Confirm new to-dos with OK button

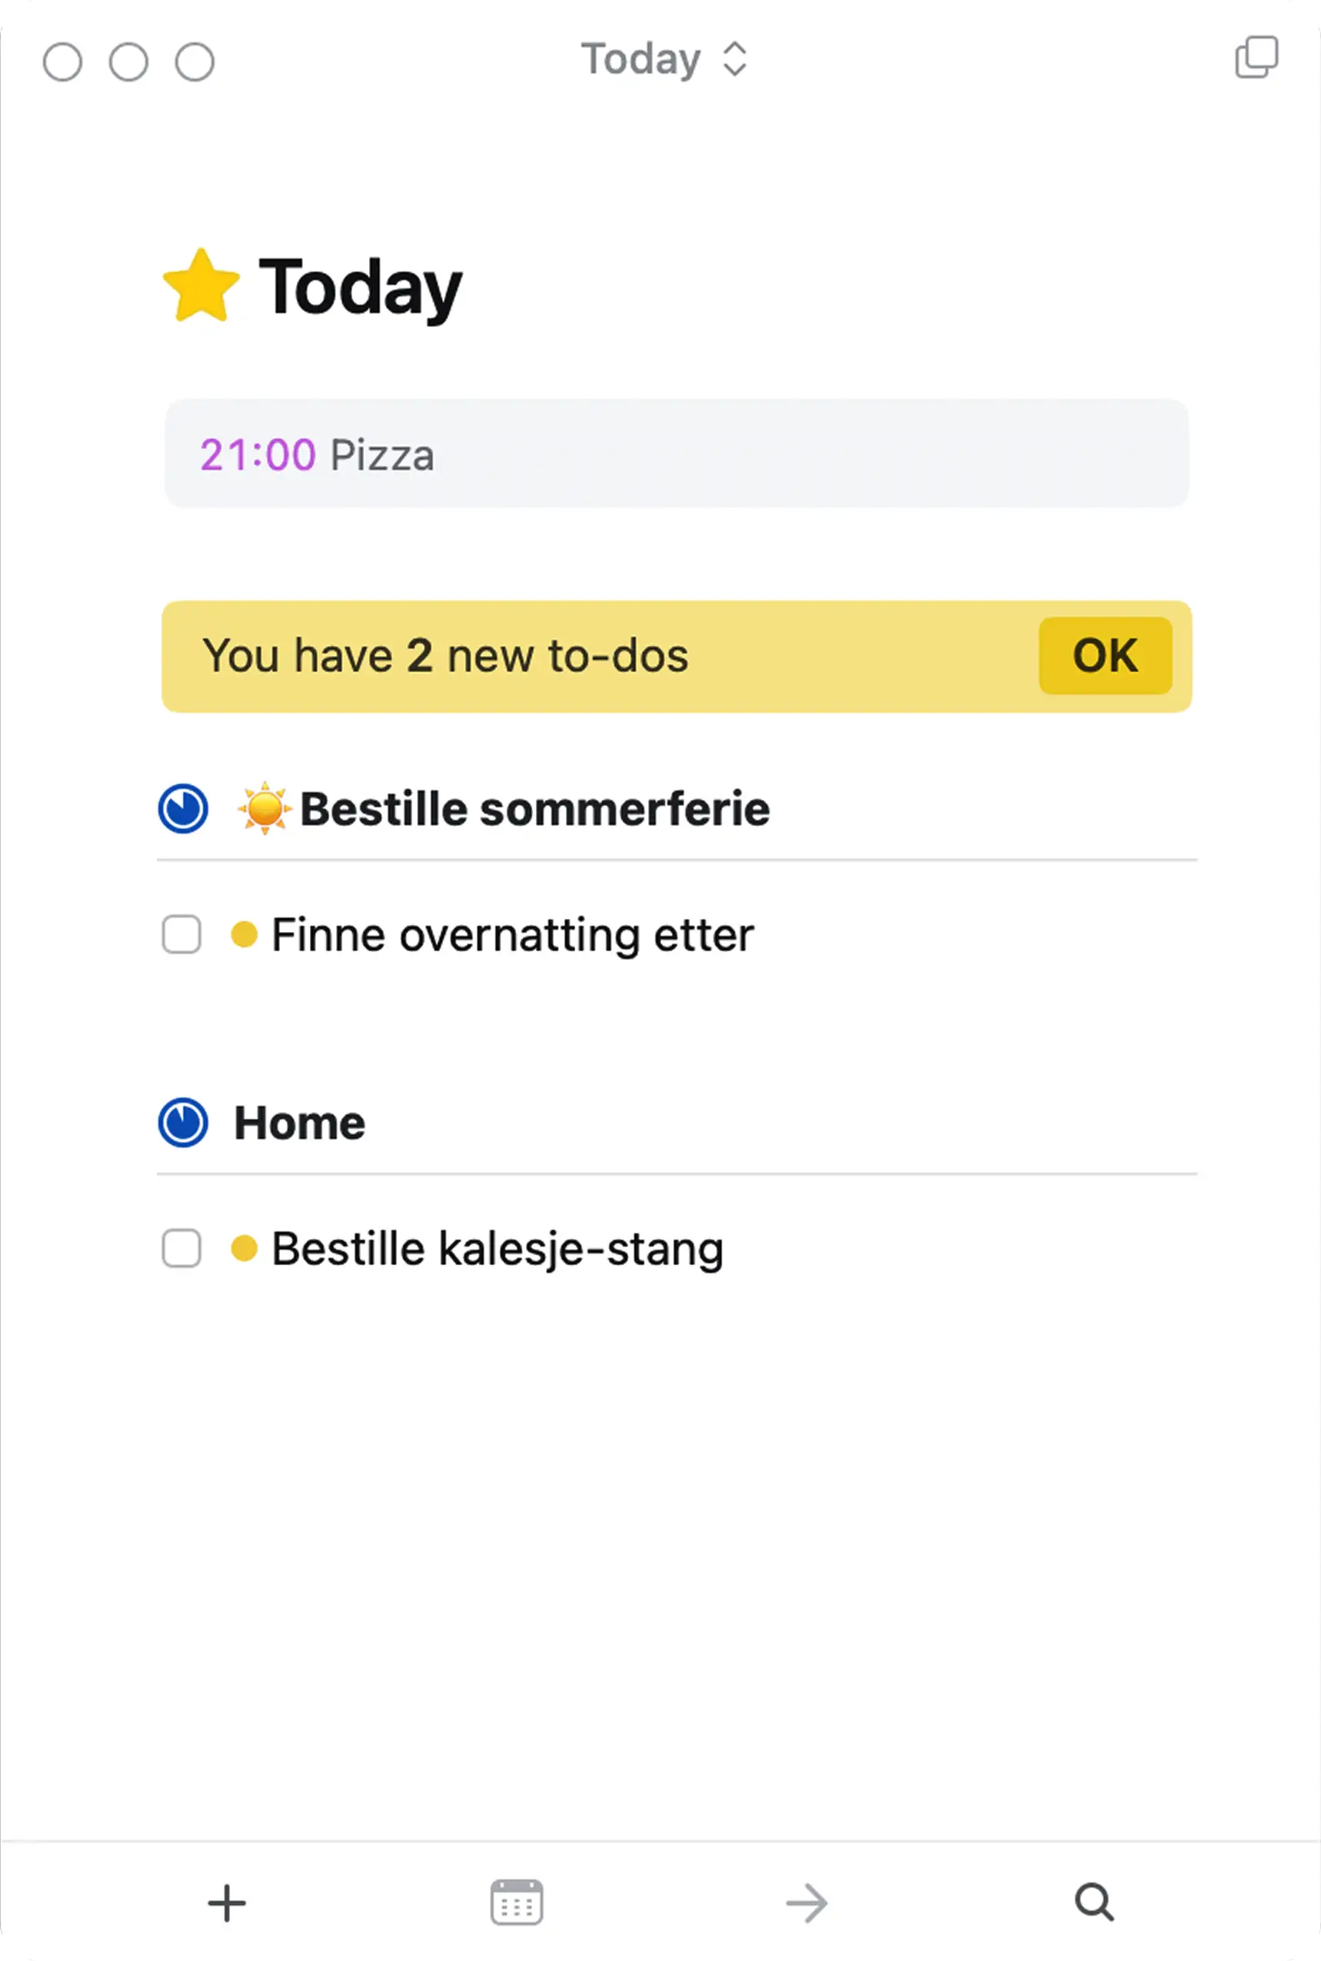(1106, 655)
